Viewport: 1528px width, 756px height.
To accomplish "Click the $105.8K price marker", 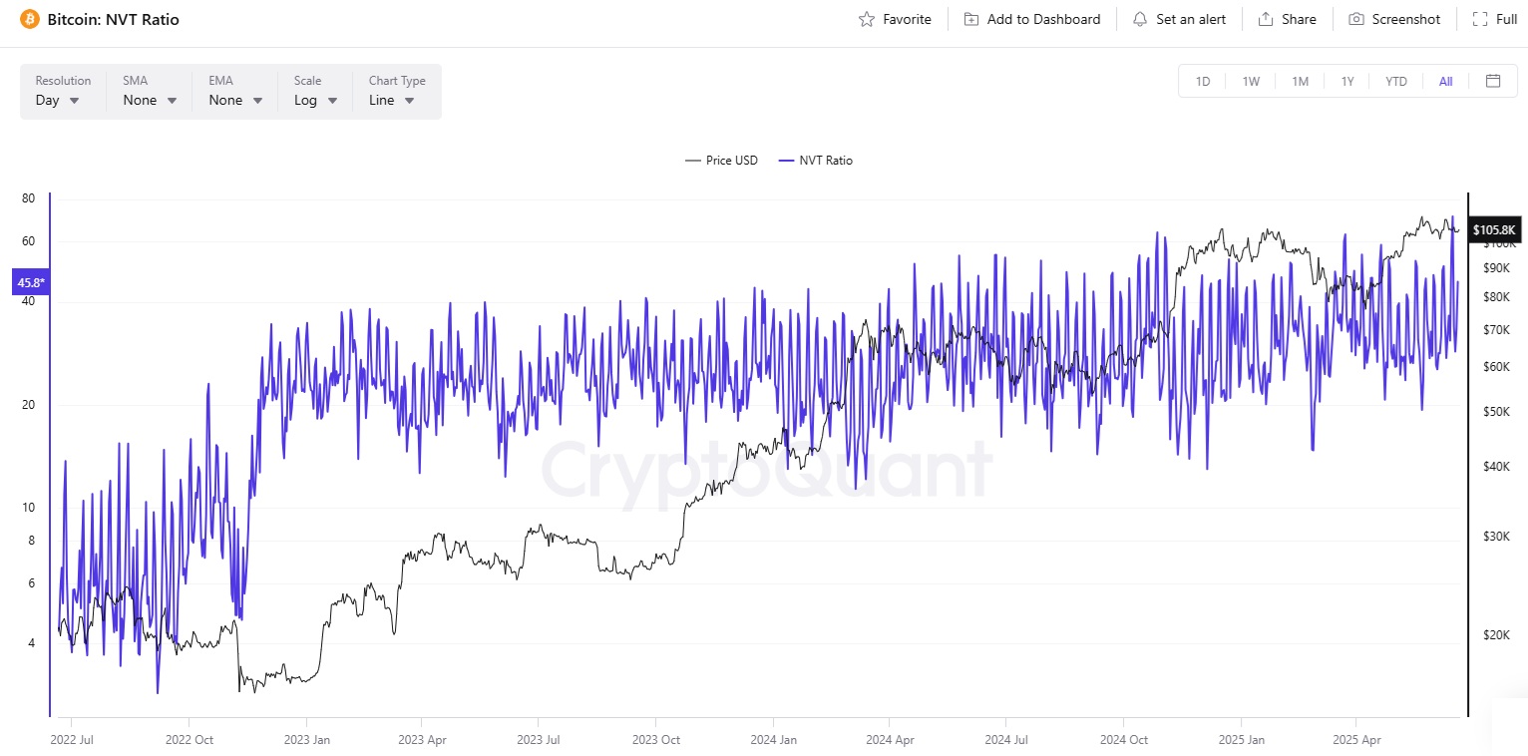I will [1493, 230].
